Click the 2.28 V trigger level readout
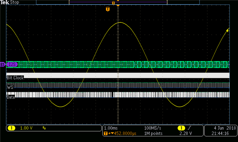 (186, 133)
